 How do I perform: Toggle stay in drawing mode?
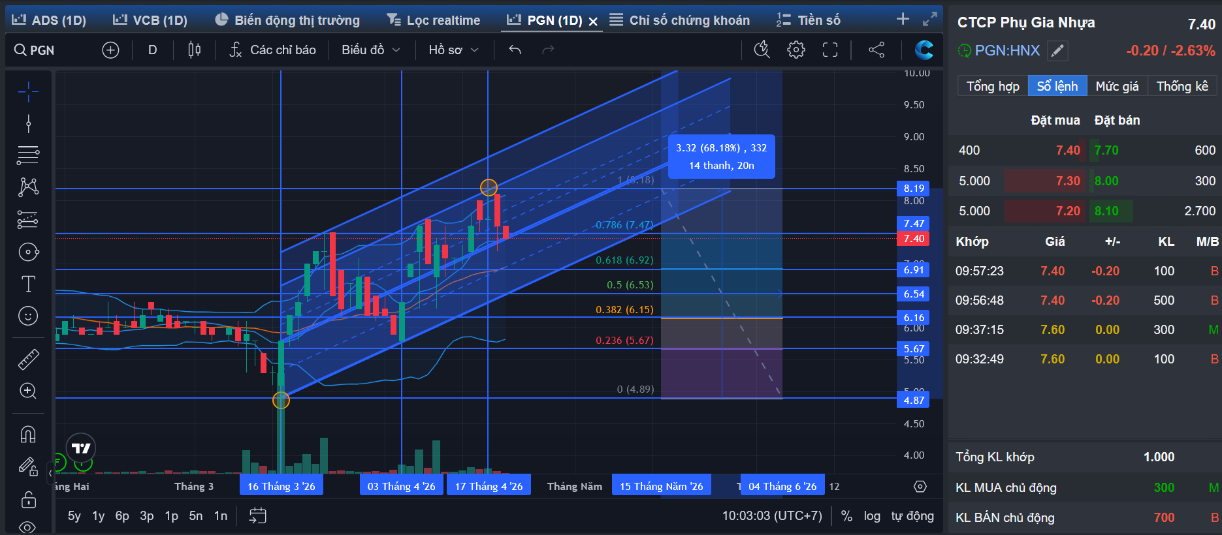[x=28, y=466]
